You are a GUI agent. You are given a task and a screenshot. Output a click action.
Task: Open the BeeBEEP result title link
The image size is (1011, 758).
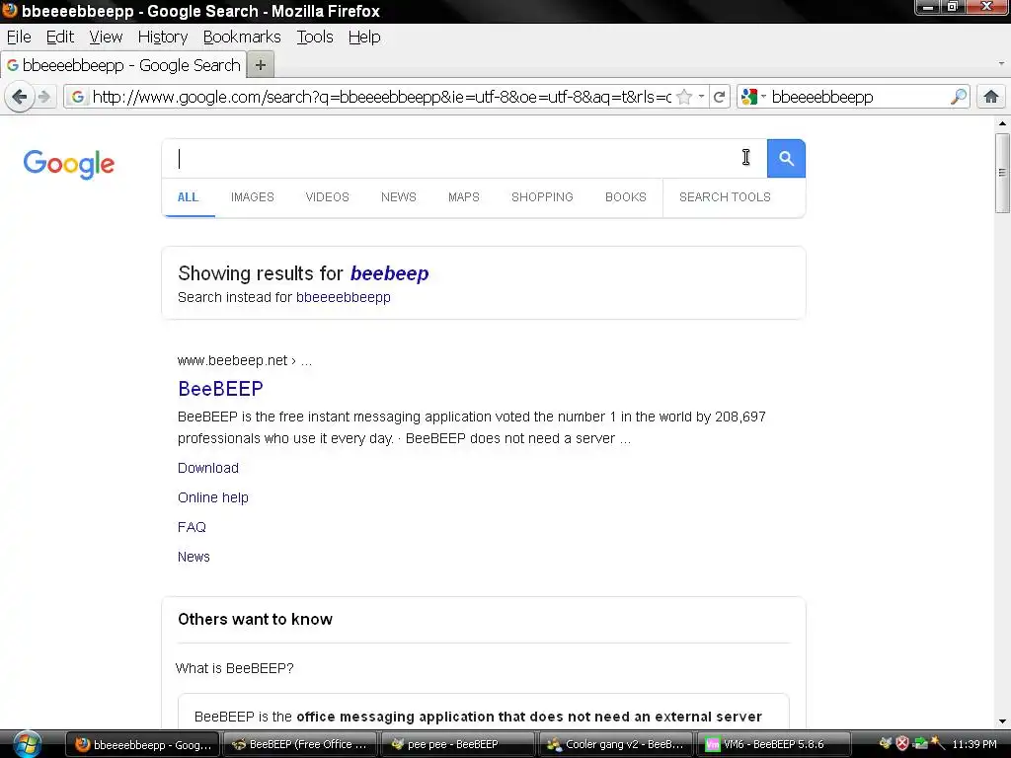pyautogui.click(x=220, y=389)
